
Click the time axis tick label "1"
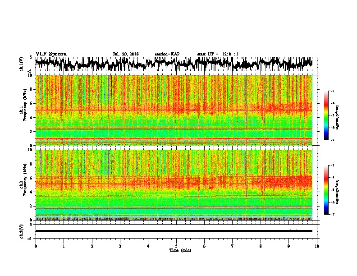64,246
